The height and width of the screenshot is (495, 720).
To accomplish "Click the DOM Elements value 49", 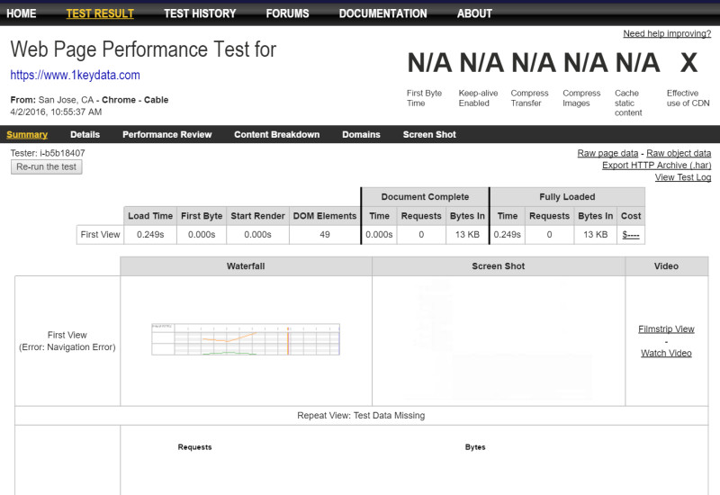I will [325, 235].
